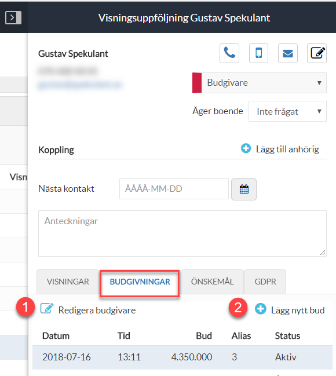The width and height of the screenshot is (336, 376).
Task: Open the Äger boende dropdown
Action: pos(287,111)
